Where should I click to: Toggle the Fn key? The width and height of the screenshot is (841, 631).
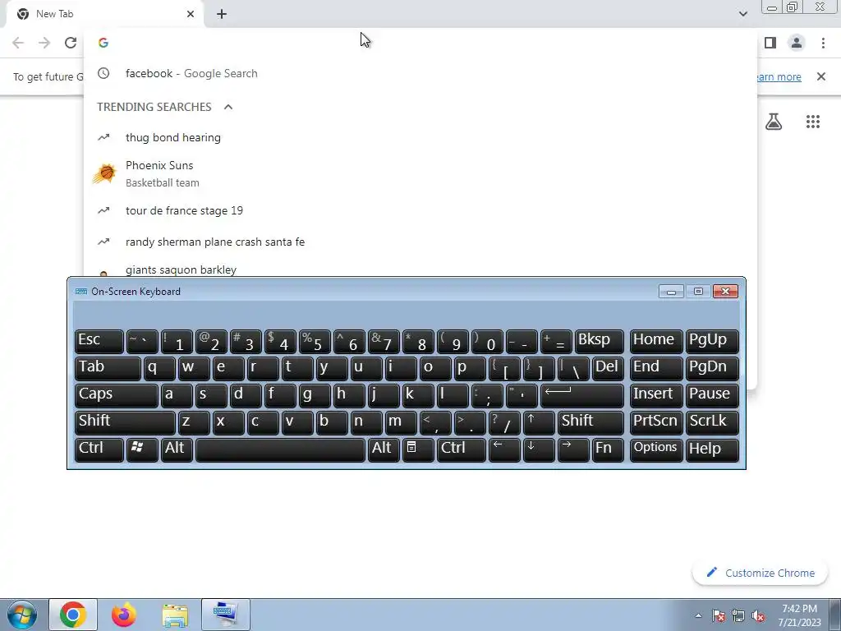608,449
